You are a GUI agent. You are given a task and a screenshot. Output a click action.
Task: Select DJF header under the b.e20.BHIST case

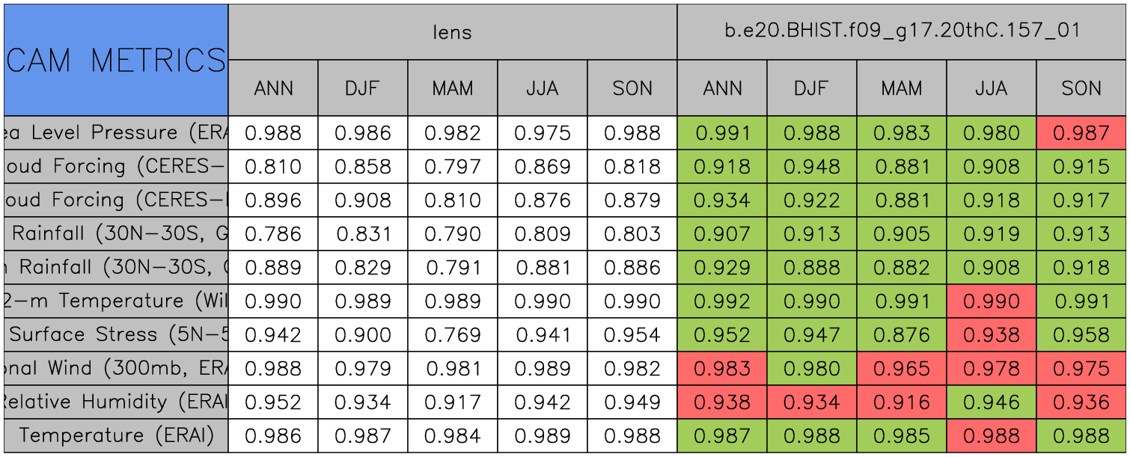pyautogui.click(x=812, y=88)
